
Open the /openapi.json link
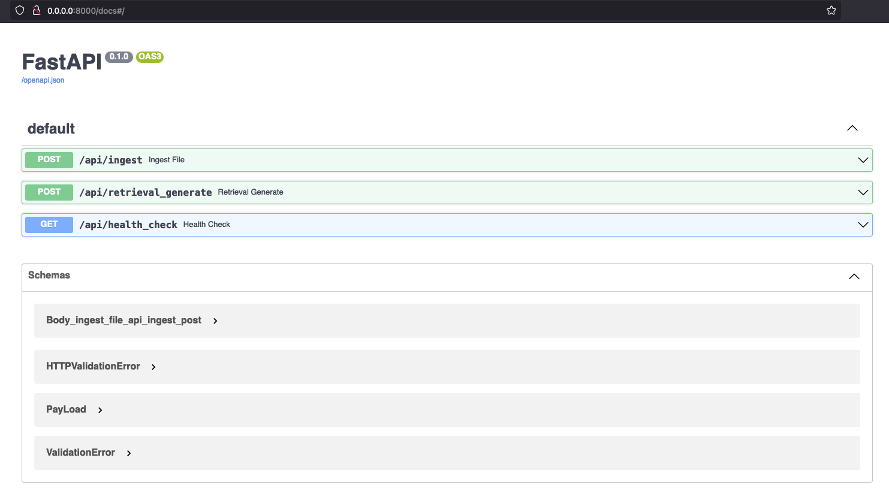(x=43, y=80)
